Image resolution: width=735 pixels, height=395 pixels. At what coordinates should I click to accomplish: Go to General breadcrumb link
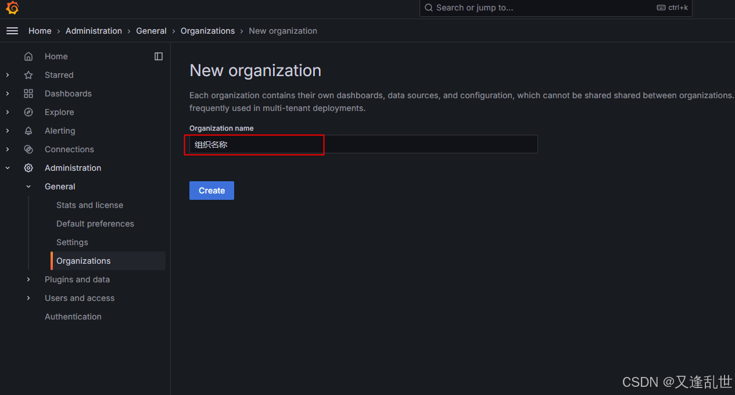coord(151,31)
